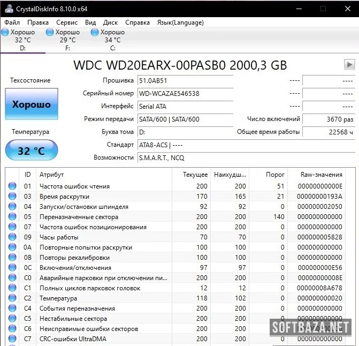Click blue status orb for Переназначенные сектора
This screenshot has width=359, height=346.
click(12, 217)
